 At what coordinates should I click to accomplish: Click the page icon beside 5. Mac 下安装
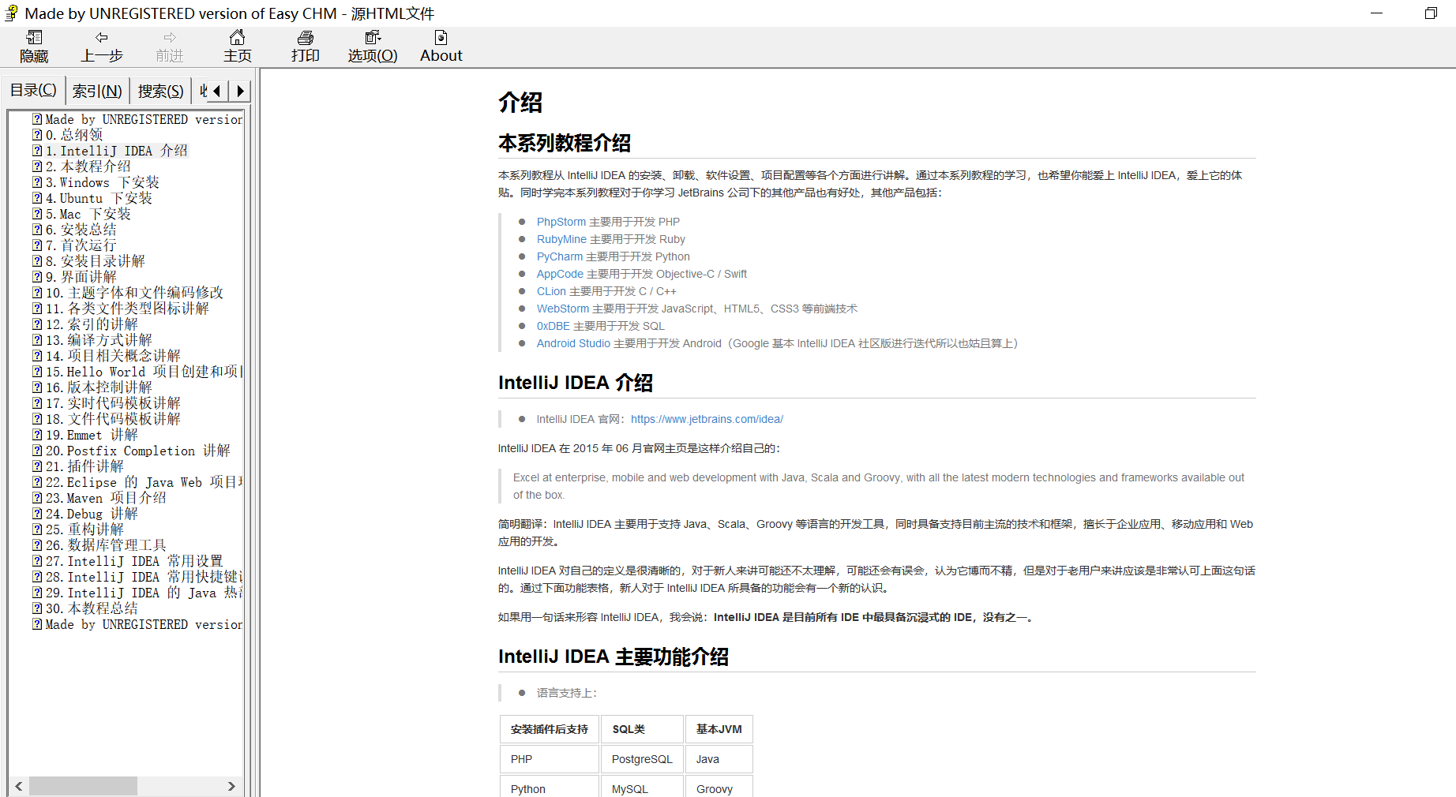tap(37, 214)
